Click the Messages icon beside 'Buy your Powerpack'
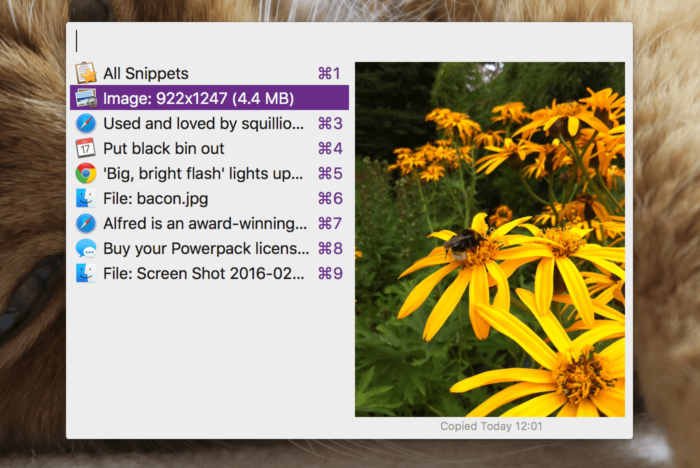700x468 pixels. pyautogui.click(x=85, y=248)
